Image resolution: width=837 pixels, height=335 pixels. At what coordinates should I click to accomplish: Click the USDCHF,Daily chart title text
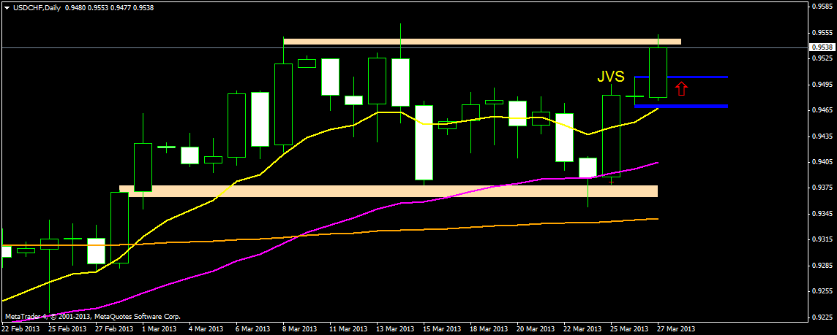[37, 7]
